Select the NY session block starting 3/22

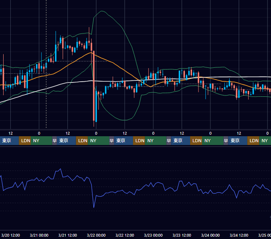(155, 141)
